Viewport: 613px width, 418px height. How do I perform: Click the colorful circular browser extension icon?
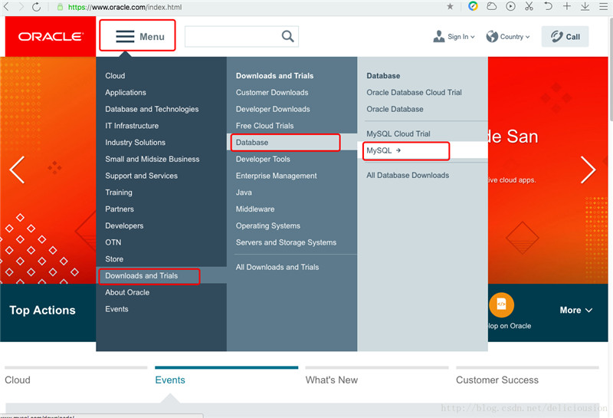click(473, 6)
